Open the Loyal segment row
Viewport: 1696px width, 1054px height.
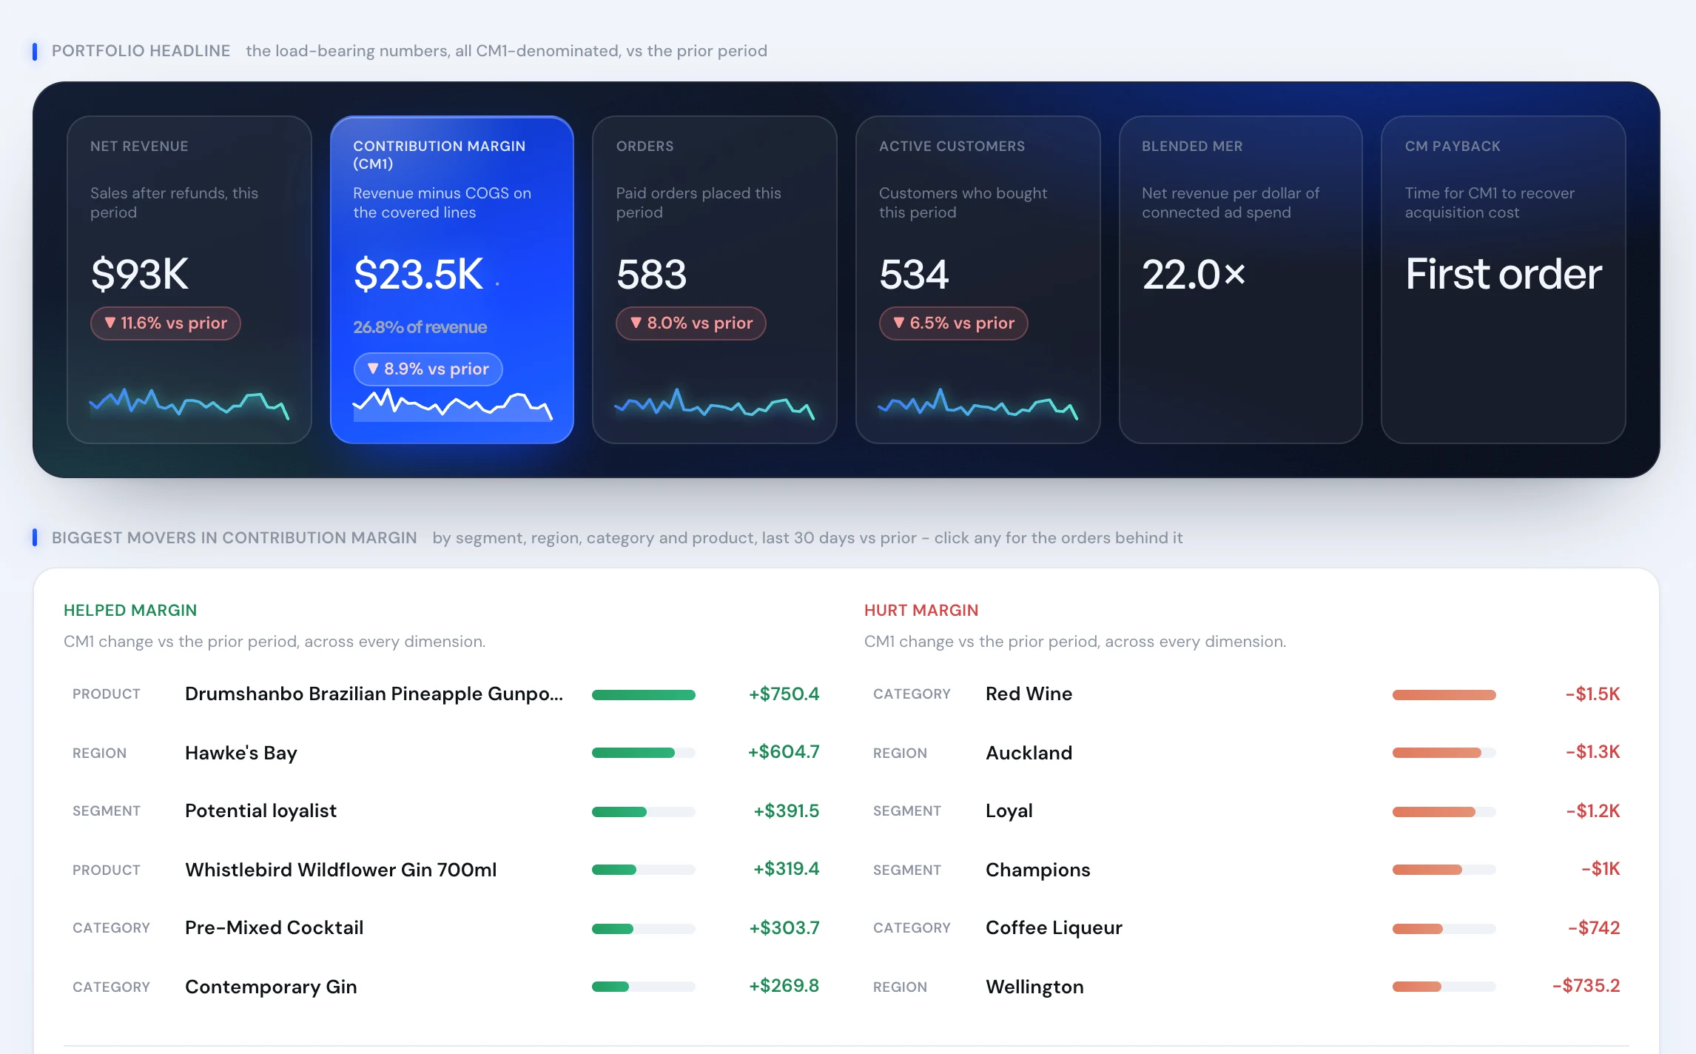pos(1247,811)
